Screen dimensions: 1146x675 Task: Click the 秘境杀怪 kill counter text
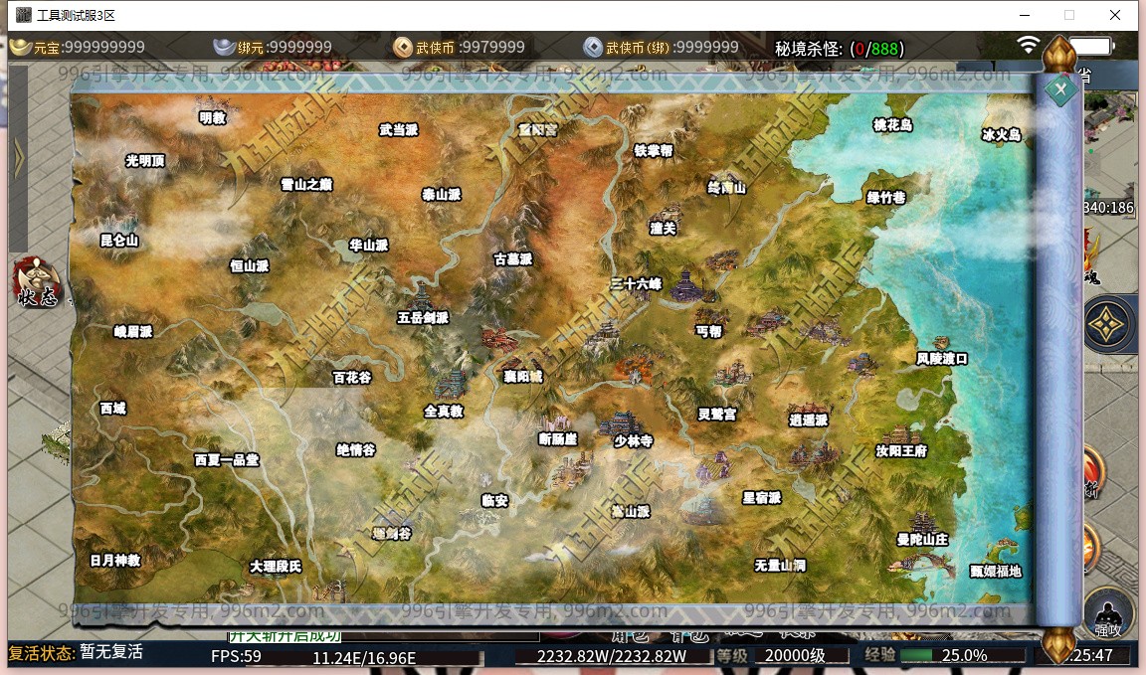(x=839, y=48)
